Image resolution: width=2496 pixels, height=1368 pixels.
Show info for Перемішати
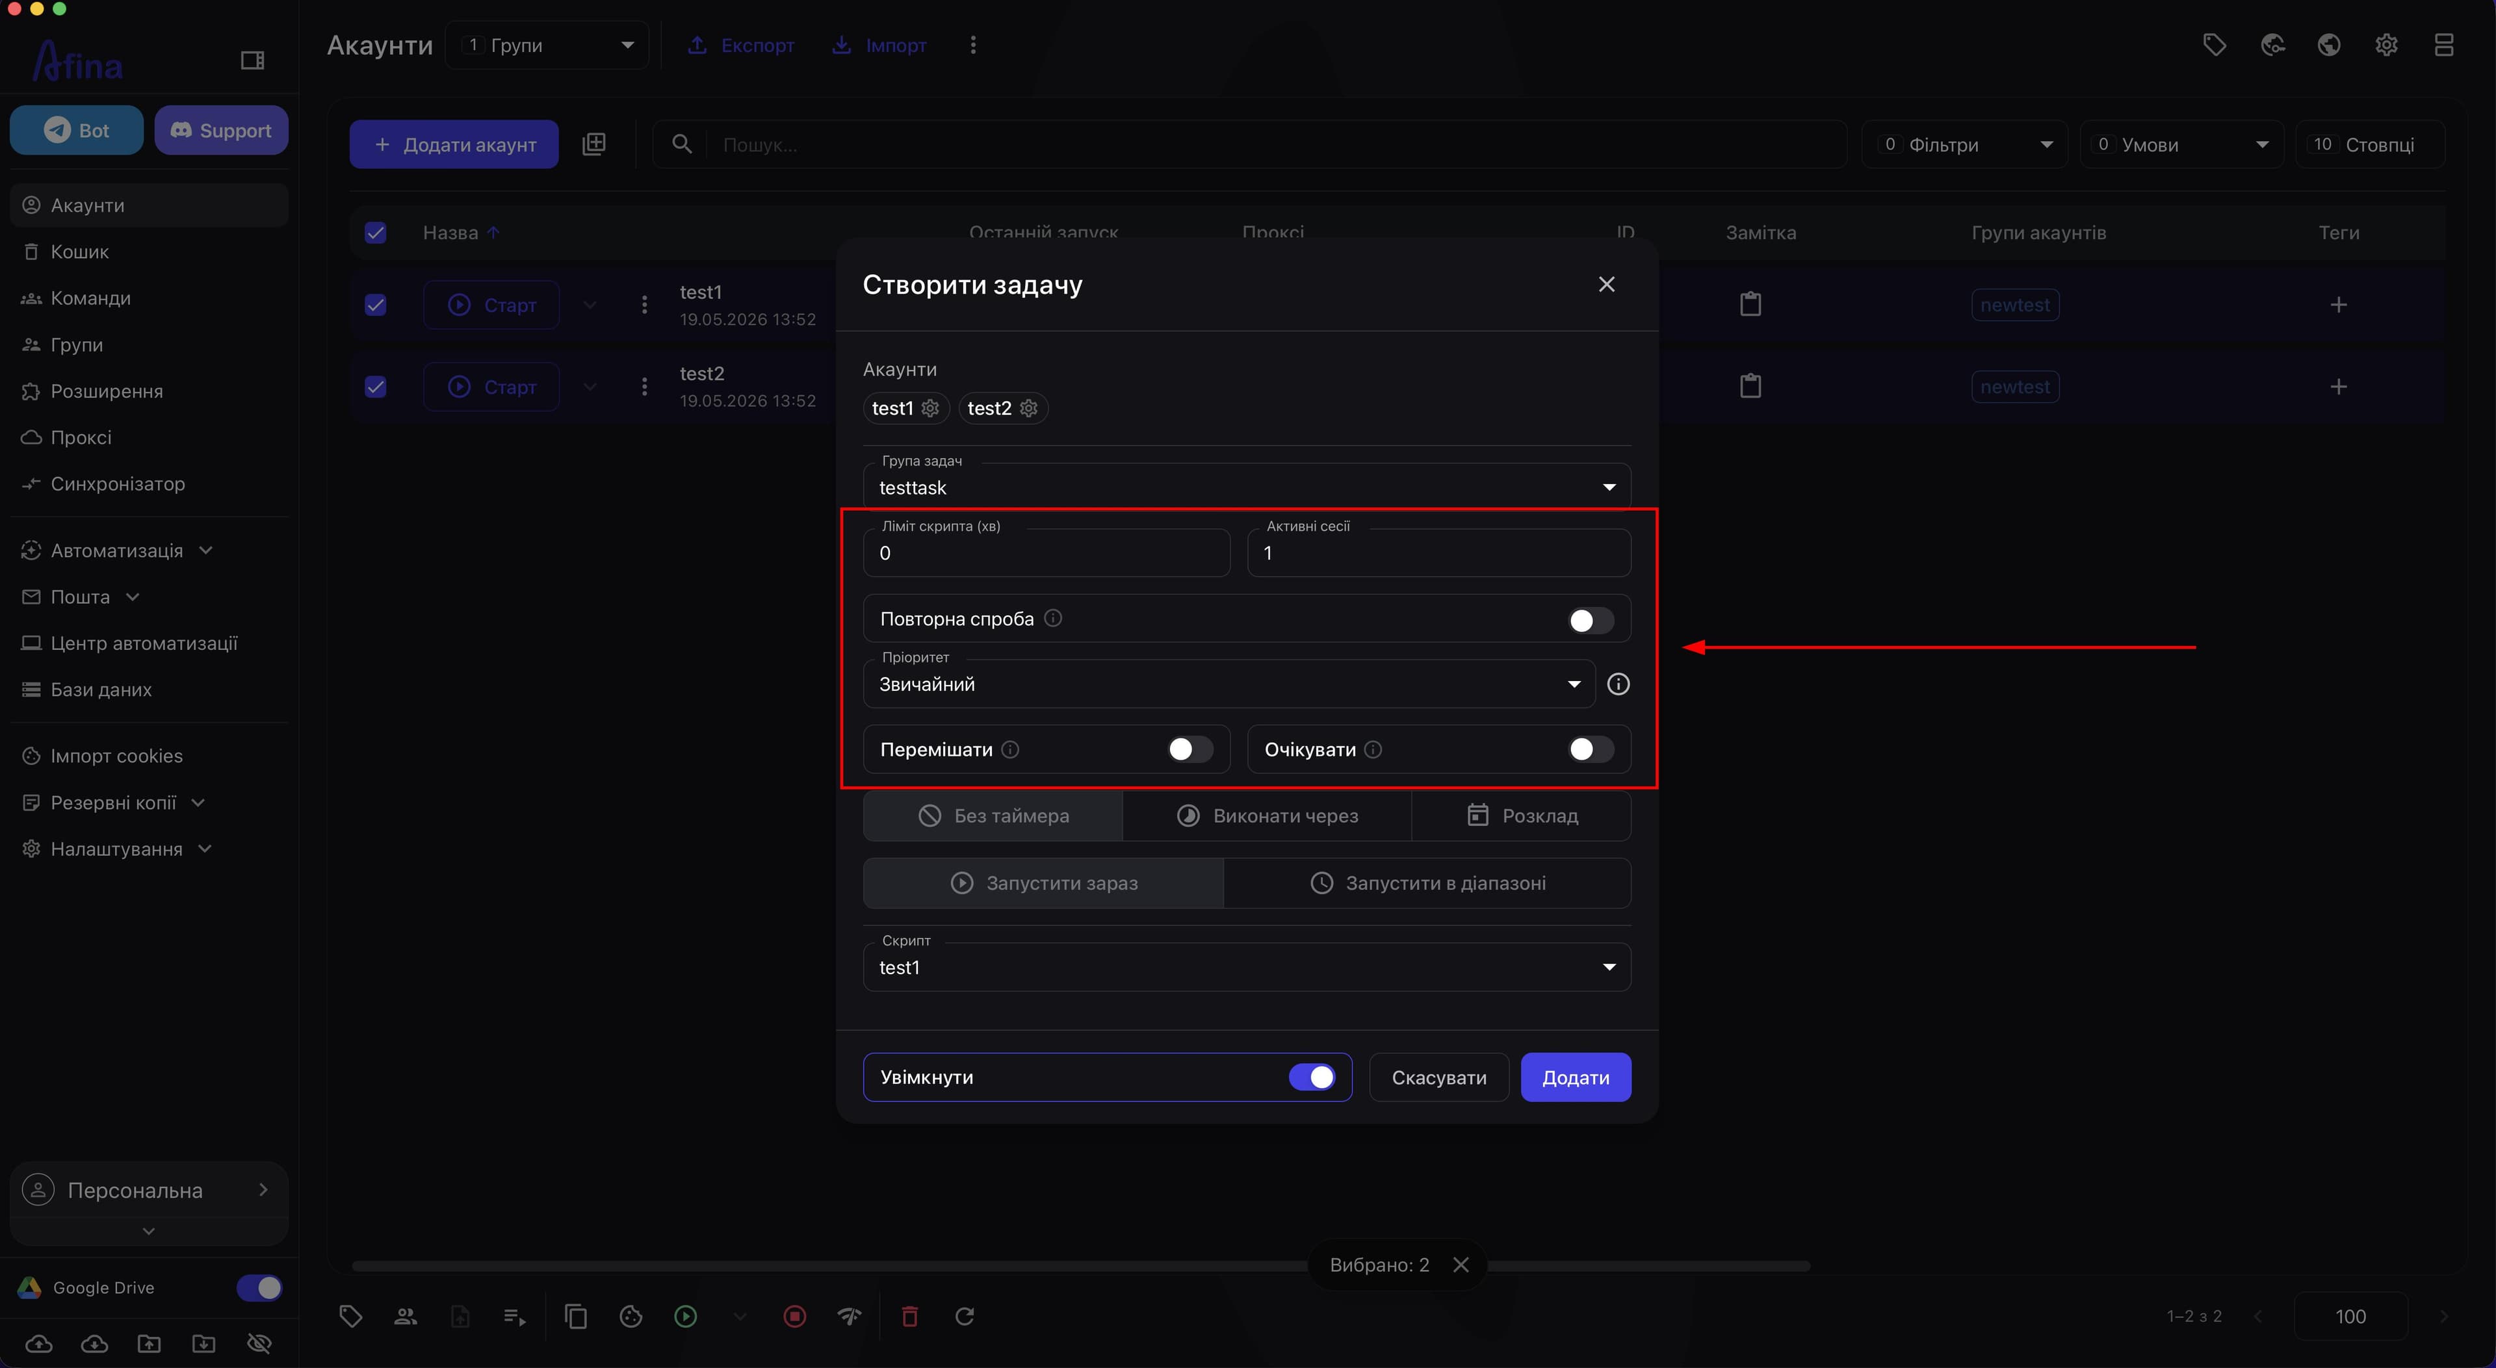(1009, 749)
